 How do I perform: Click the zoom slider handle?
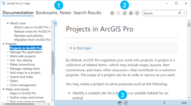164,103
